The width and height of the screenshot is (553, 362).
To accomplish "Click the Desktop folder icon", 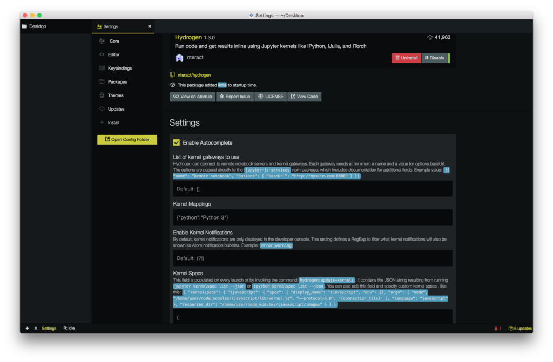I will click(24, 26).
